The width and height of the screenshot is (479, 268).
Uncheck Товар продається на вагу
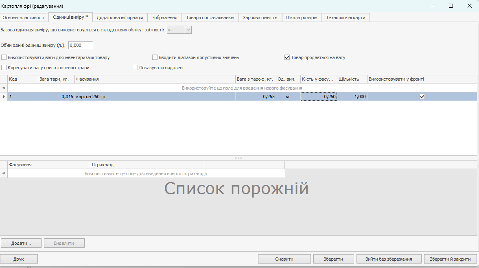pyautogui.click(x=287, y=57)
